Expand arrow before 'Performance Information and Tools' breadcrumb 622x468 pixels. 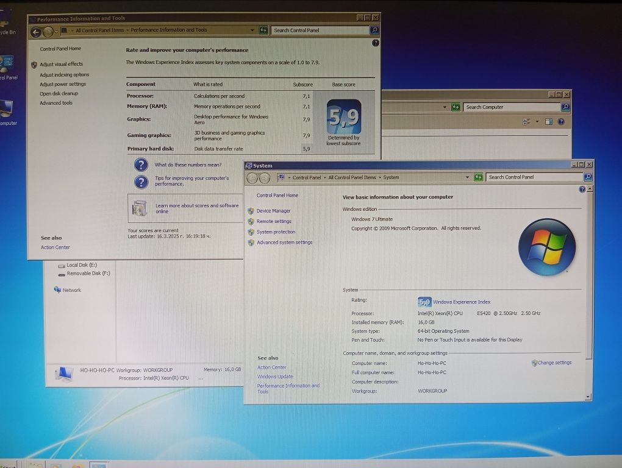[127, 30]
